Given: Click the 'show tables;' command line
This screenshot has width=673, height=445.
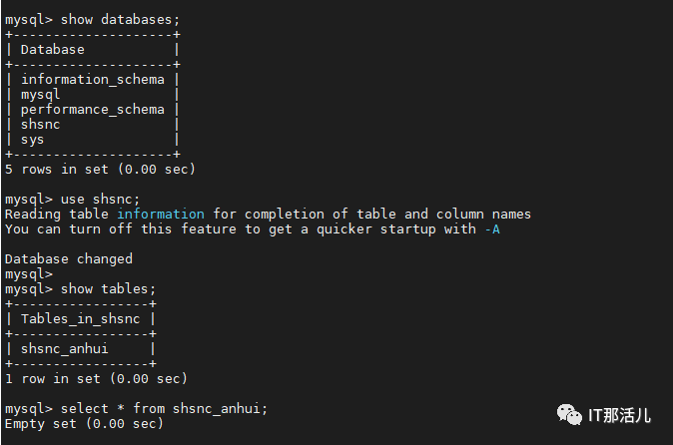Looking at the screenshot, I should click(80, 289).
